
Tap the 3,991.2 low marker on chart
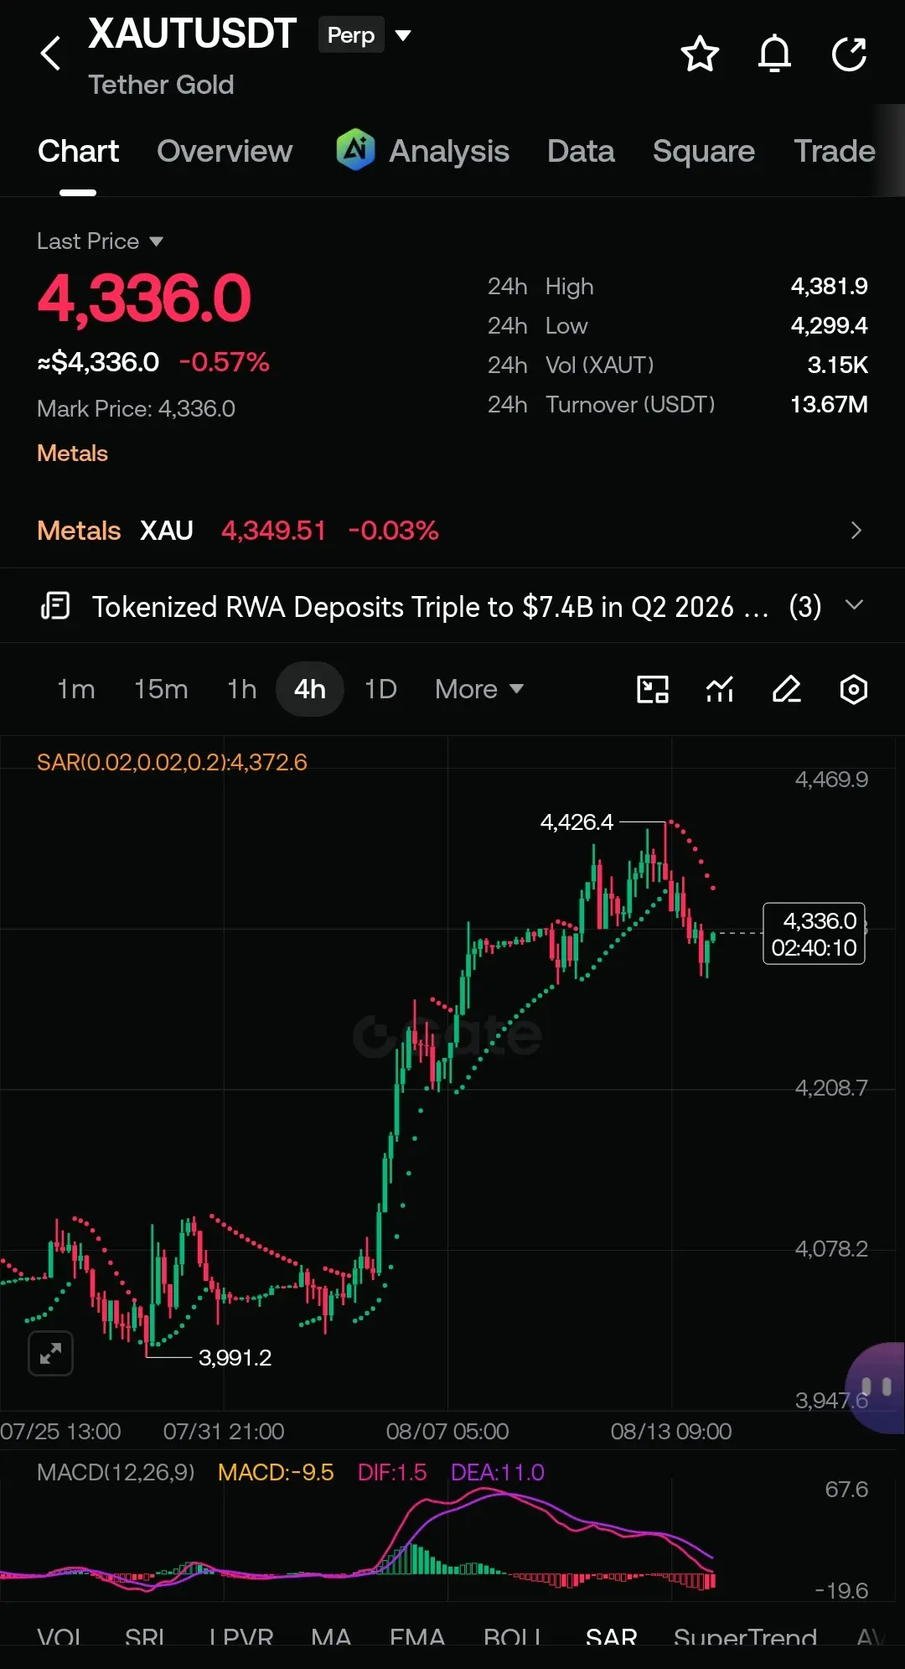(235, 1357)
